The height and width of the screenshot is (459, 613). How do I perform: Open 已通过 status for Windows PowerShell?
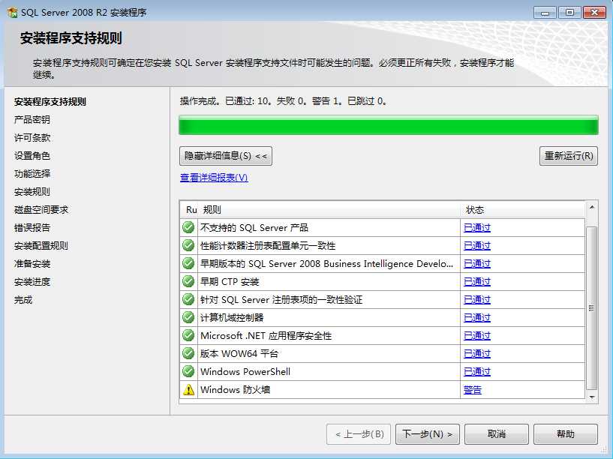click(x=477, y=371)
